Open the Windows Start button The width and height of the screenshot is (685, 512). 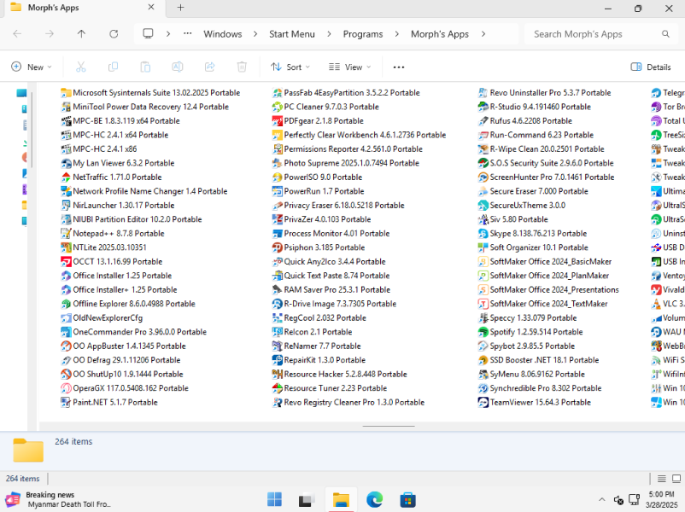pos(274,499)
